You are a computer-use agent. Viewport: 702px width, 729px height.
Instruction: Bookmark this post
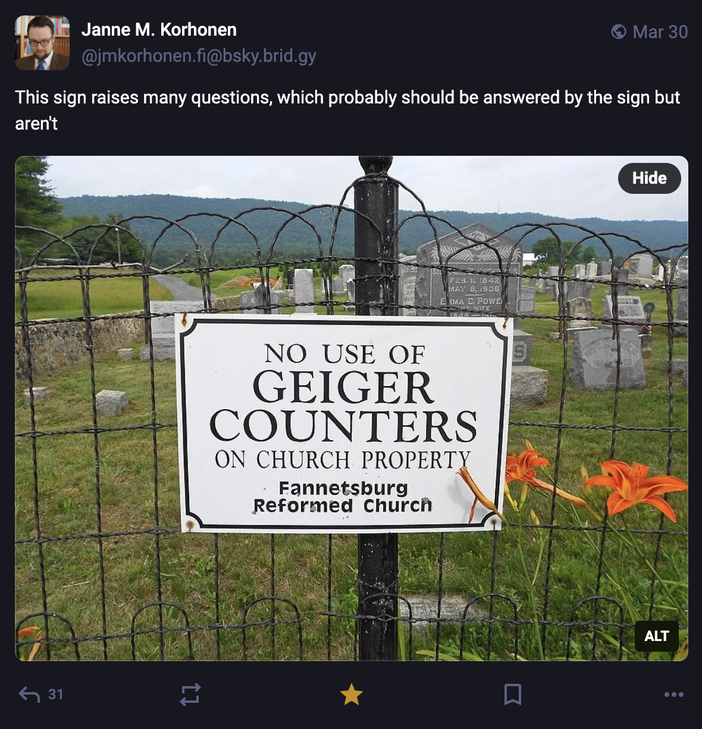pos(512,694)
